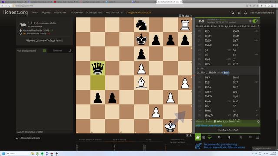The image size is (278, 156).
Task: Switch to Компьютерный анализ tab below board
Action: pyautogui.click(x=90, y=140)
